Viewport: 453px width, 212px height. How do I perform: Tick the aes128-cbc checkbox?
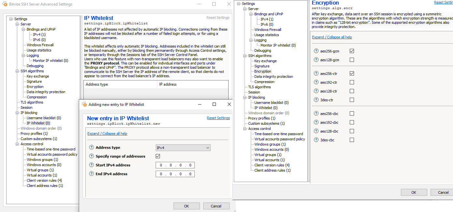coord(352,131)
